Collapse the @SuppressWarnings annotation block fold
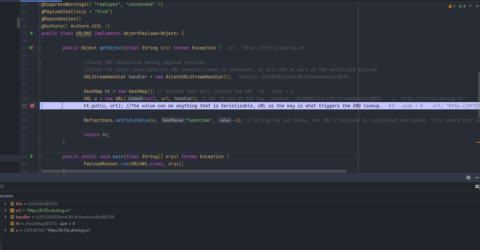The image size is (480, 250). pos(40,4)
